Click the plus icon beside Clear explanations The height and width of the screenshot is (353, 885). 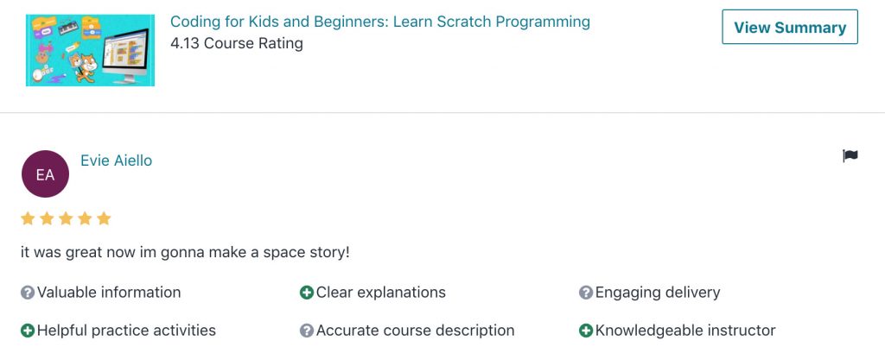click(307, 293)
